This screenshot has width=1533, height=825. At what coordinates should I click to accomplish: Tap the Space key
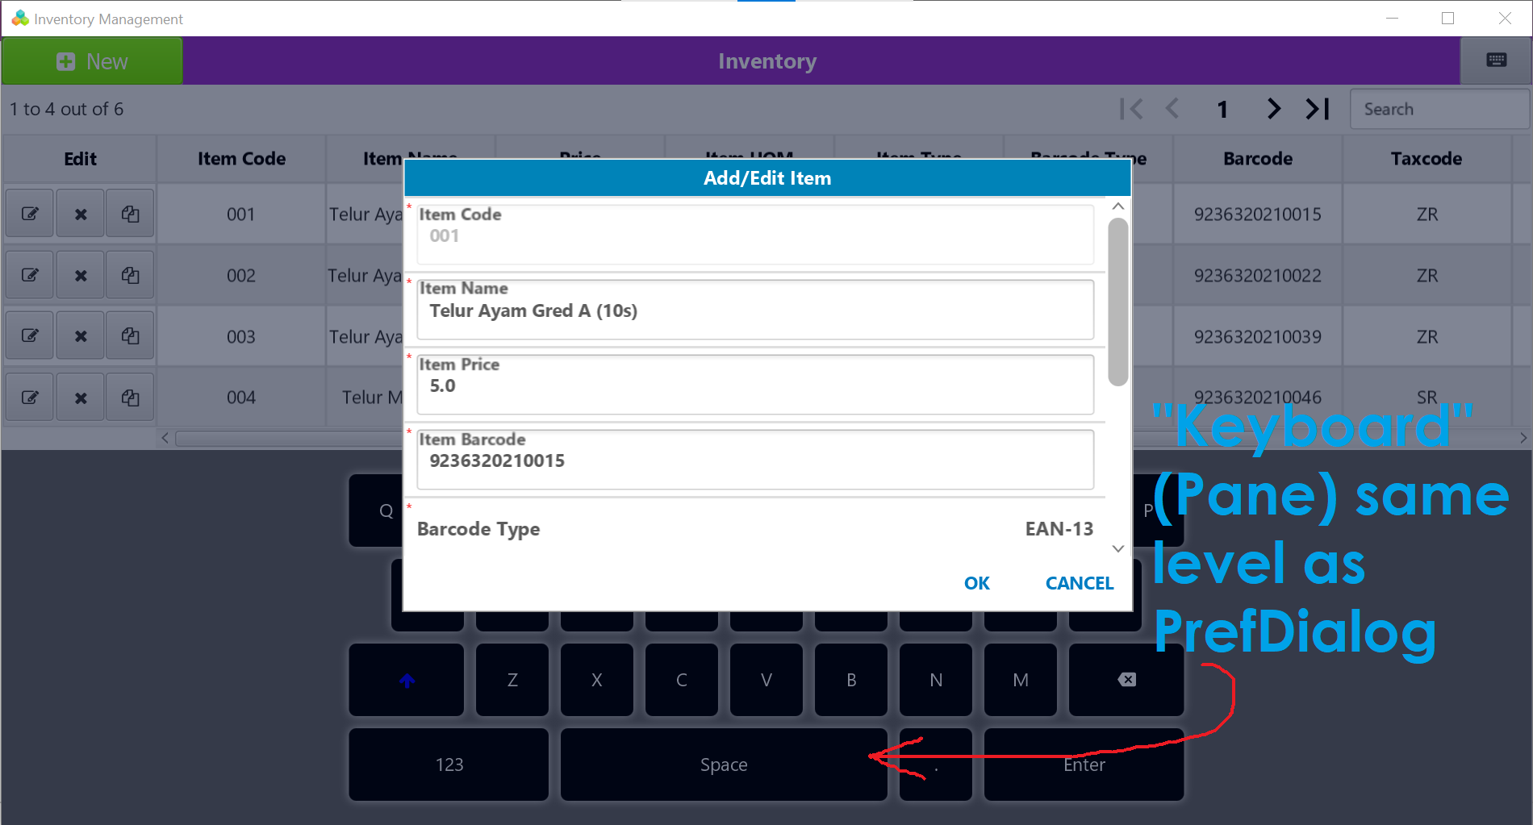tap(724, 765)
